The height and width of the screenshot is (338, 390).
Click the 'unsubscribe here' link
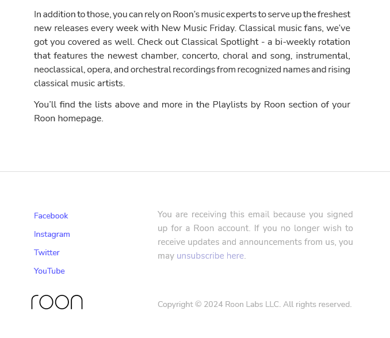click(x=210, y=256)
